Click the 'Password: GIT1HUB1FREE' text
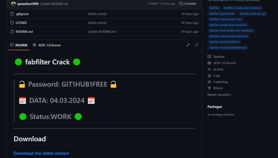This screenshot has width=278, height=158. click(68, 84)
